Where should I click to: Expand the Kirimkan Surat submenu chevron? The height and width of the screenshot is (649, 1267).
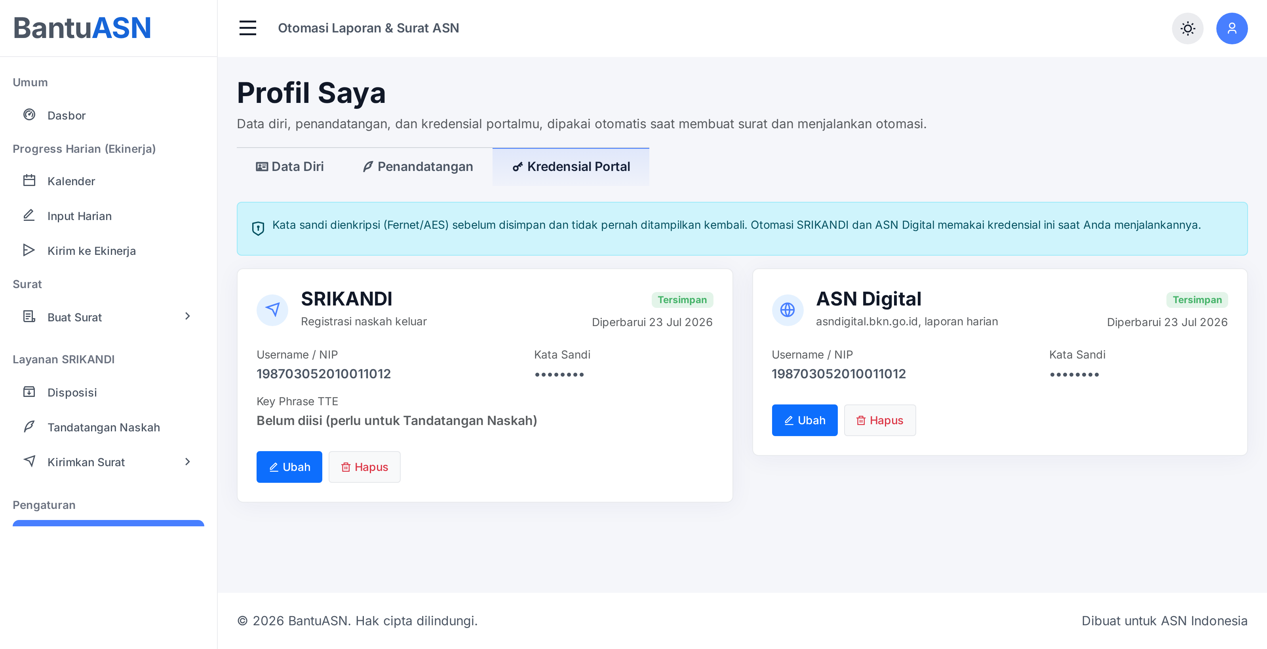pyautogui.click(x=187, y=462)
